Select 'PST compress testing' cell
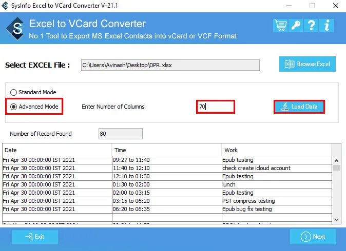This screenshot has width=346, height=251. (x=277, y=201)
